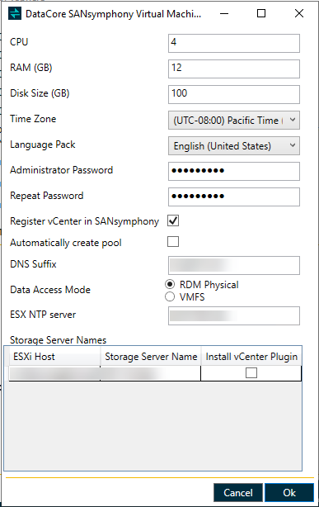Screen dimensions: 319x507
Task: Click the ESXi Host column header
Action: pos(54,357)
